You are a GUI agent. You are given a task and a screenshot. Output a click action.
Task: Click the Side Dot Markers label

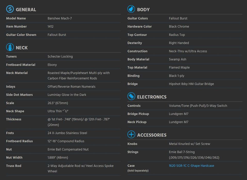click(x=19, y=95)
